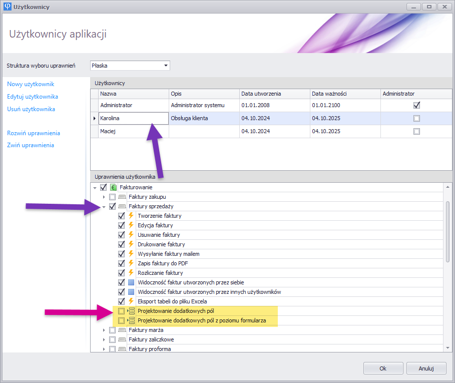
Task: Click the lightning icon beside Wysyłanie faktury mailem
Action: 131,254
